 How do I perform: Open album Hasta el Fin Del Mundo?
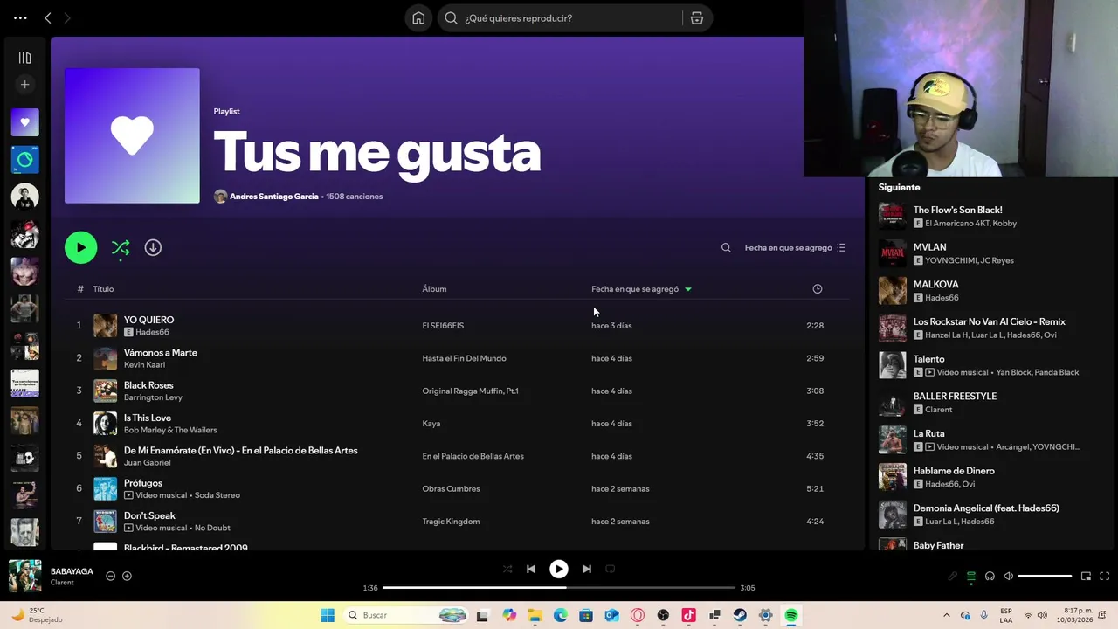[464, 358]
